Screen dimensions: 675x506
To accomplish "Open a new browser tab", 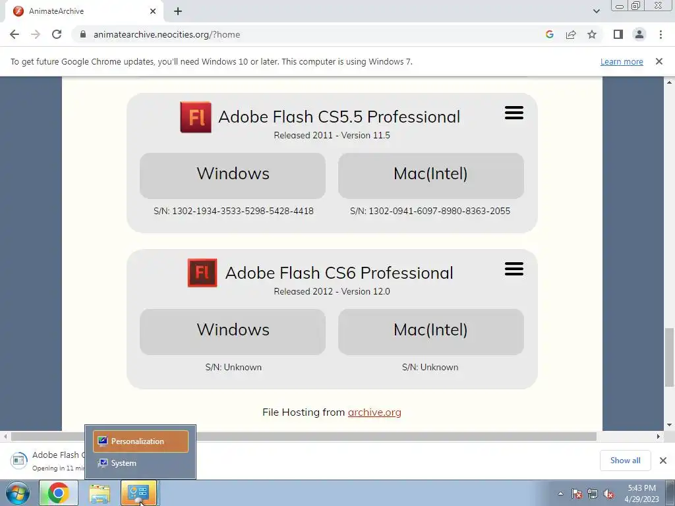I will (178, 11).
